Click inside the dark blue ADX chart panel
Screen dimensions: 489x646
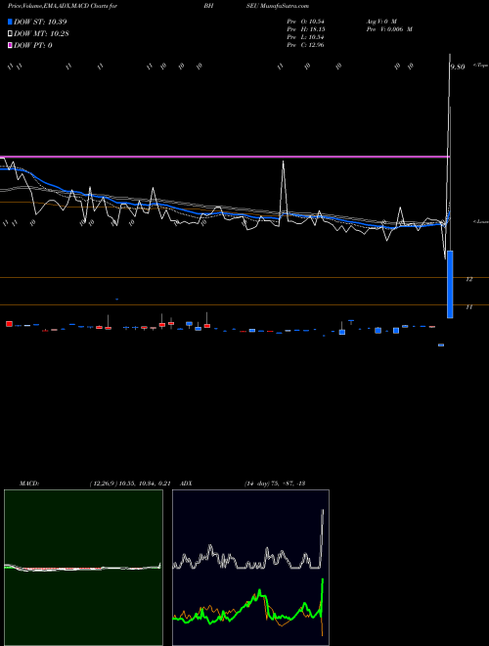tap(250, 568)
